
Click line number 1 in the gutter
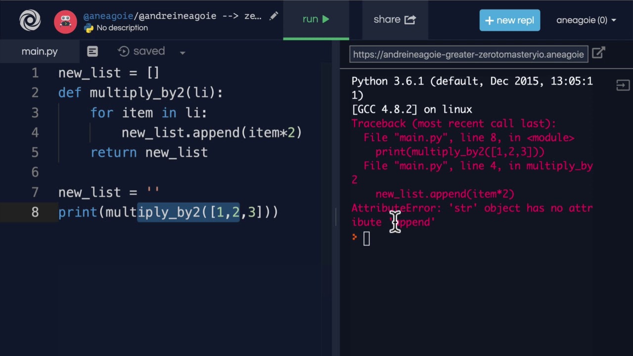coord(35,73)
